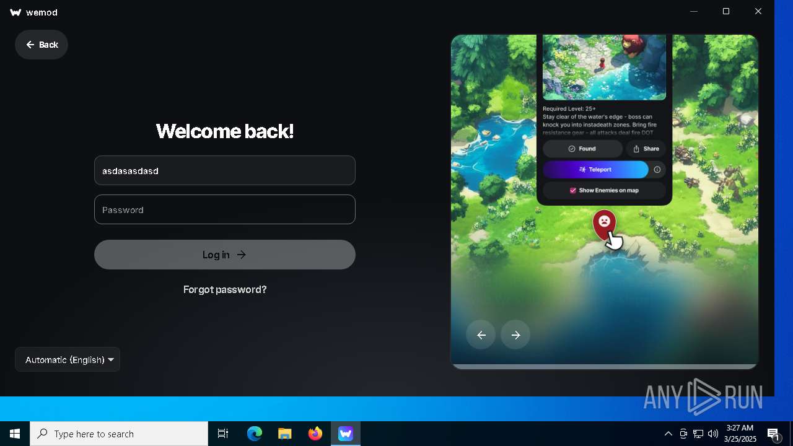Click WeMod icon on taskbar
793x446 pixels.
pos(346,434)
